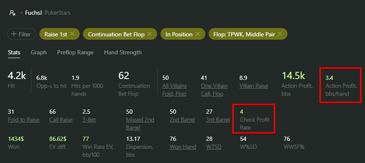365x163 pixels.
Task: Open the One Villain Call, Flop link
Action: coord(214,90)
